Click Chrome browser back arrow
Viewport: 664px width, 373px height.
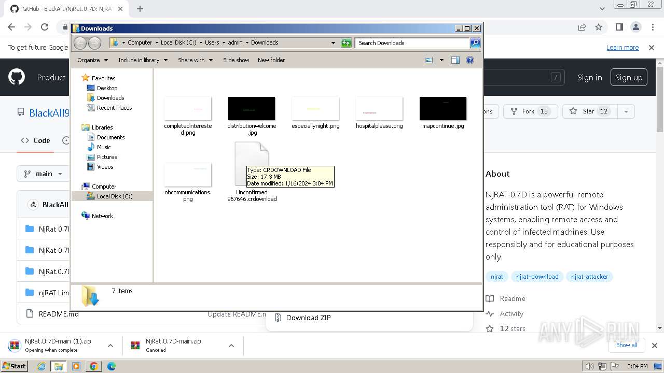11,27
